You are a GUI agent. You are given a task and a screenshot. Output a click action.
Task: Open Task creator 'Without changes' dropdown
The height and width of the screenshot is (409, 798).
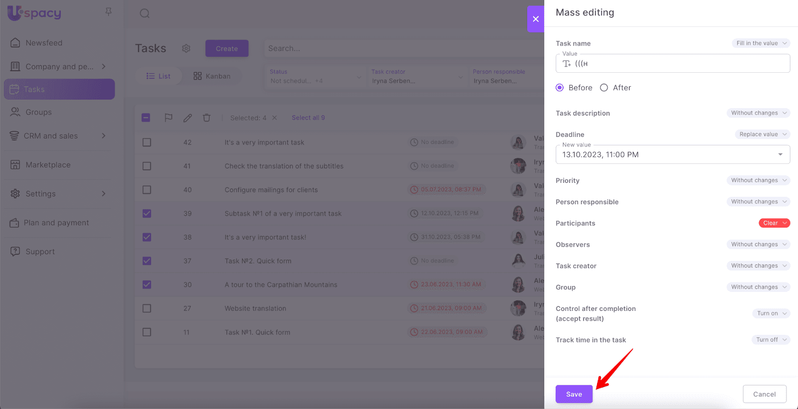(758, 266)
